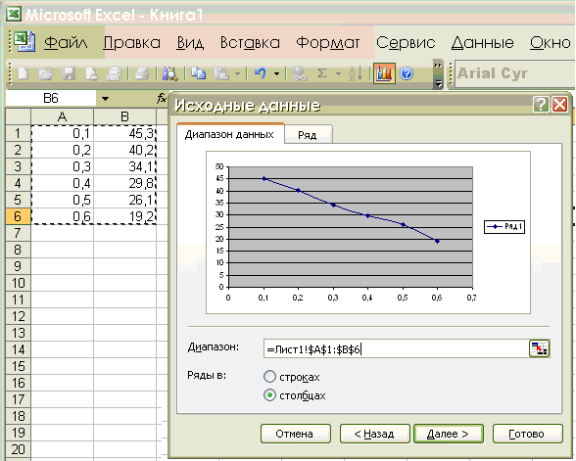Open the Undo history dropdown arrow
This screenshot has height=461, width=576.
tap(276, 73)
